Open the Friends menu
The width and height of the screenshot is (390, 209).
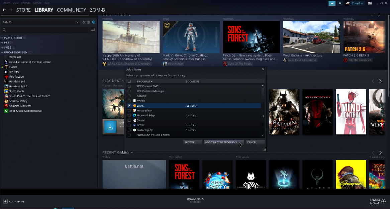point(26,3)
